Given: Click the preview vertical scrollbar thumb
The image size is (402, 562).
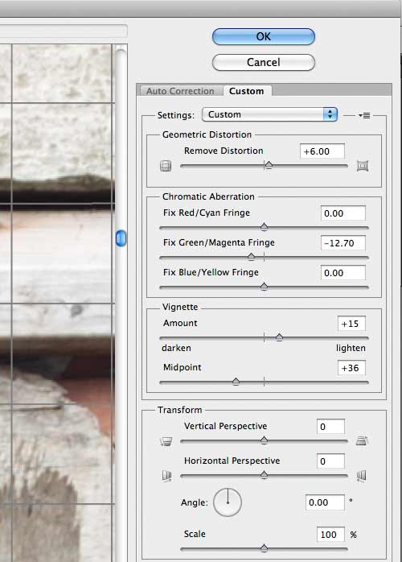Looking at the screenshot, I should tap(121, 238).
